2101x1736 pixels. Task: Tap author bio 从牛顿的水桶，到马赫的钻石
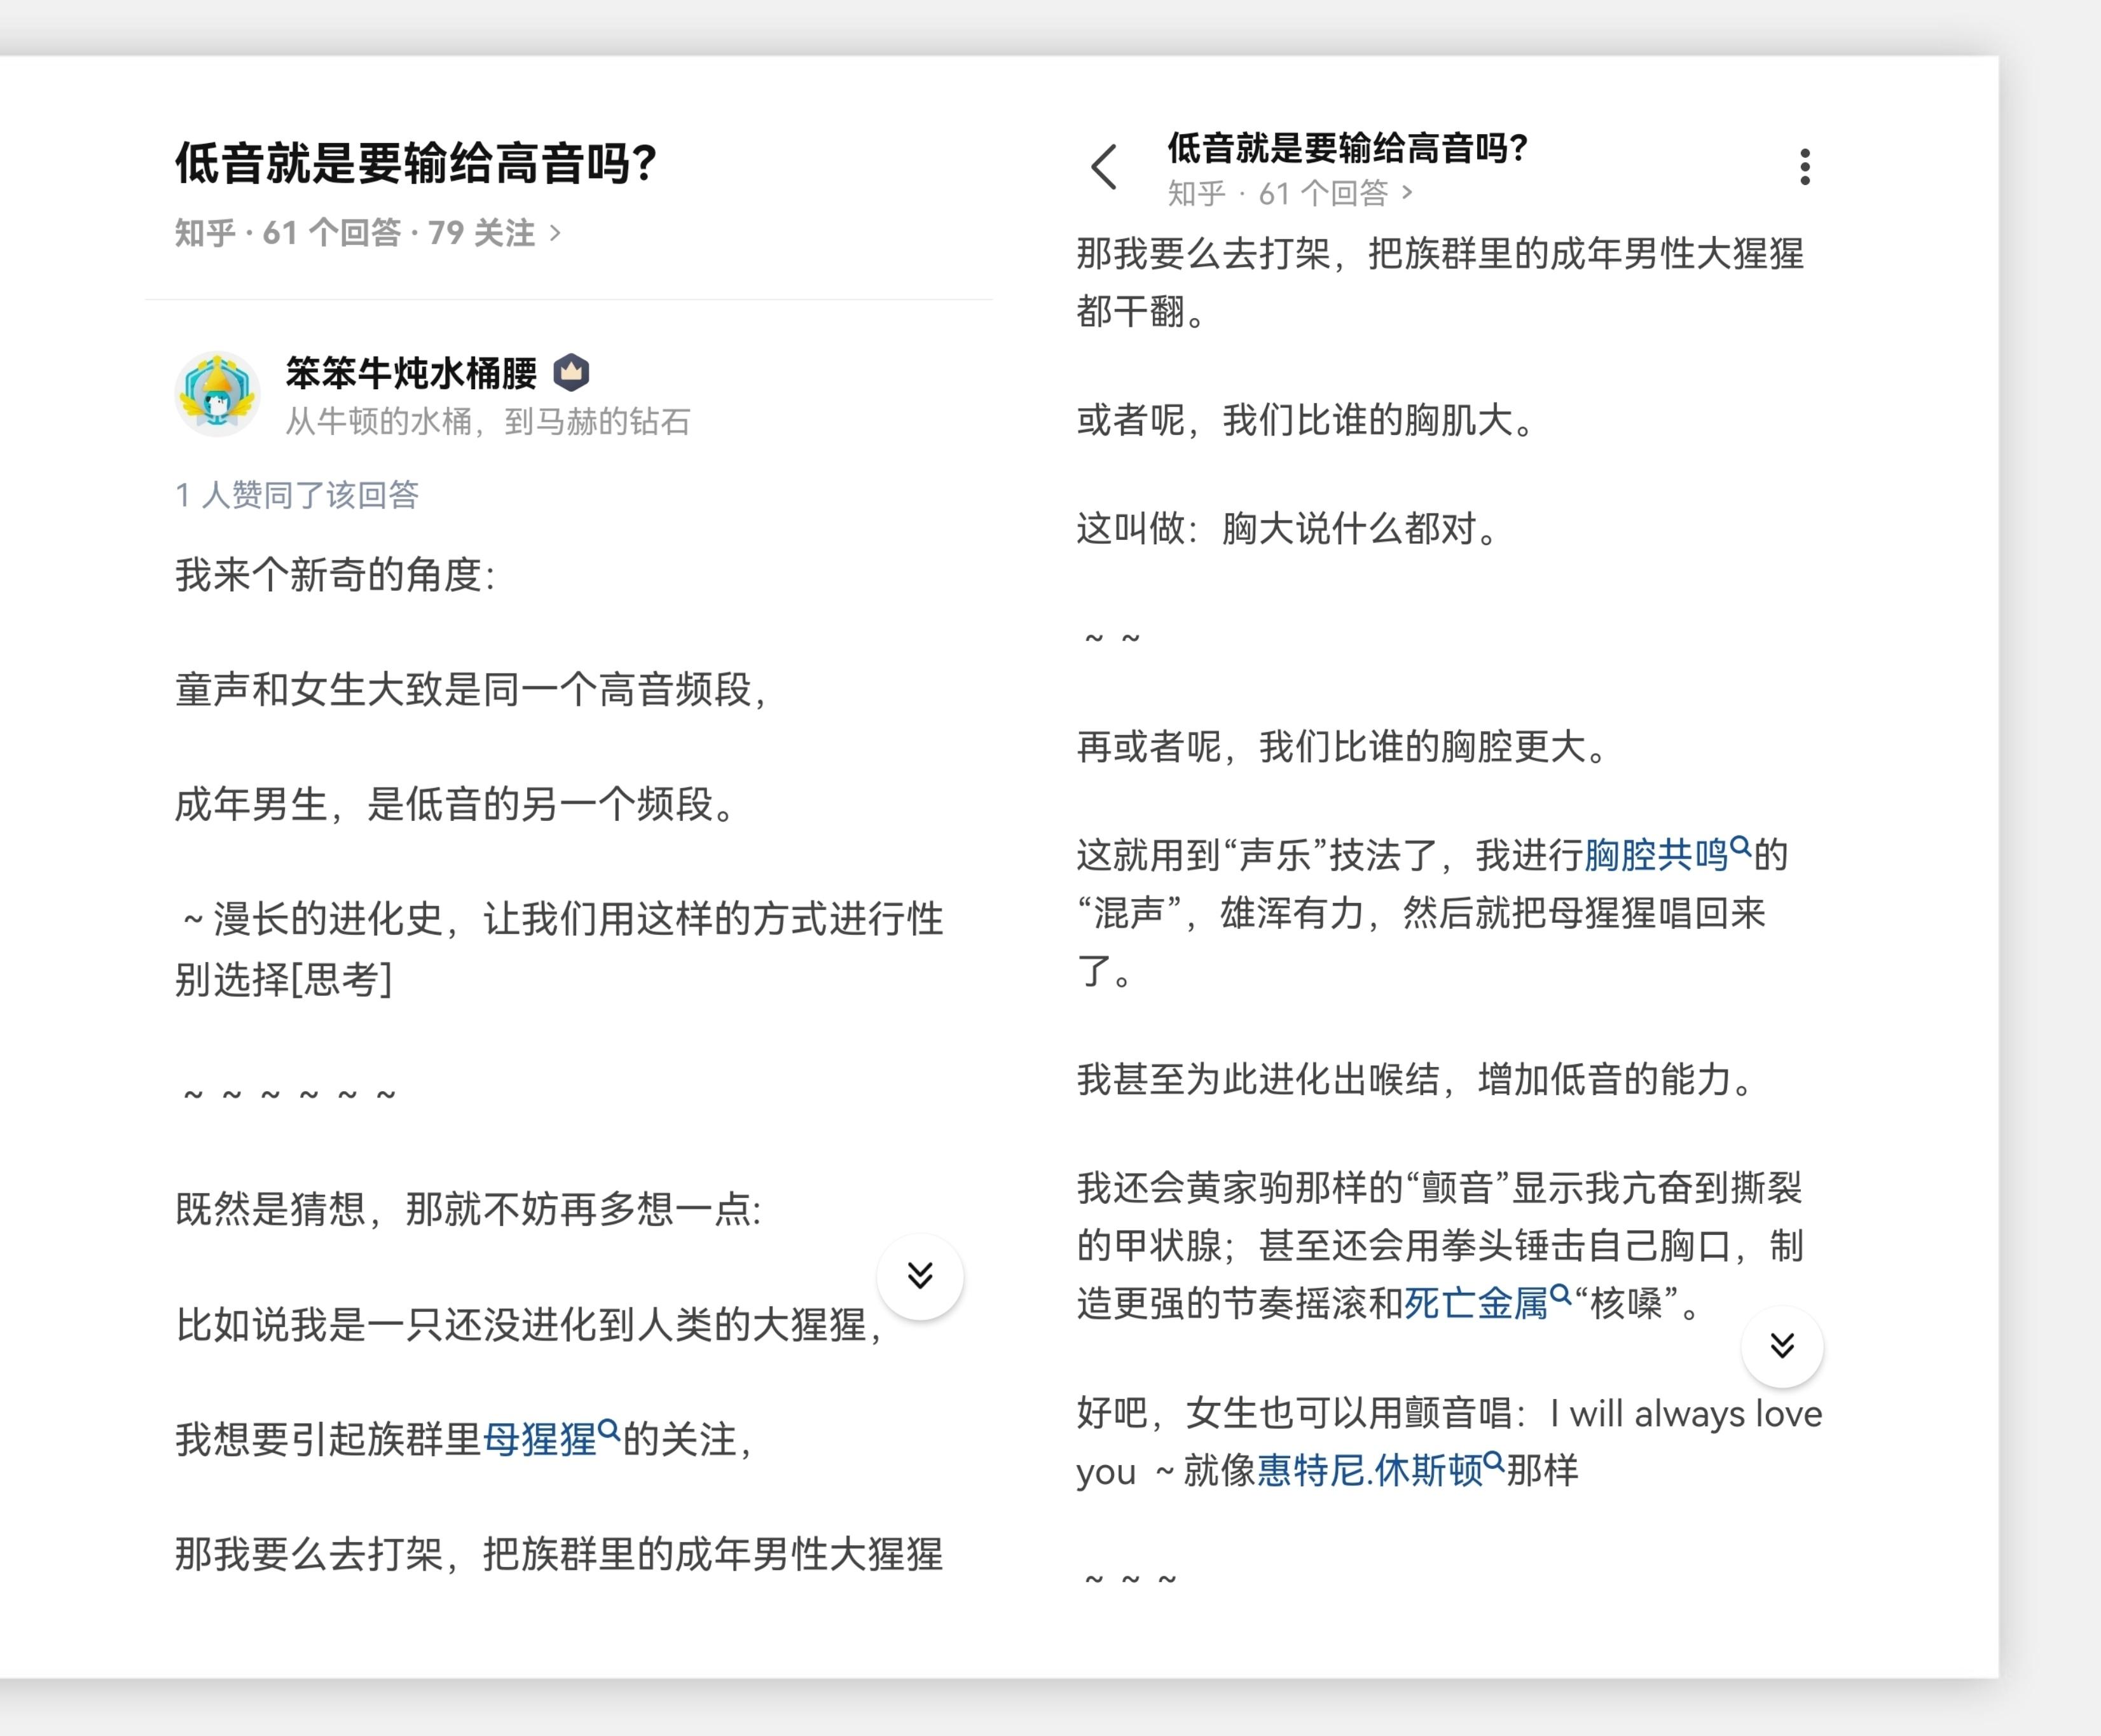click(488, 421)
